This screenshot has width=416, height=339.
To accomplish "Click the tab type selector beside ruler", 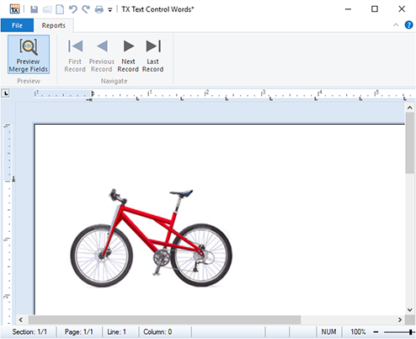I will 6,94.
